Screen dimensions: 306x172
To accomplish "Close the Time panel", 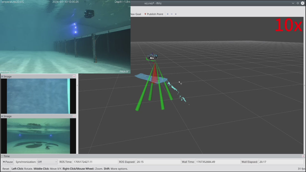I will point(303,156).
